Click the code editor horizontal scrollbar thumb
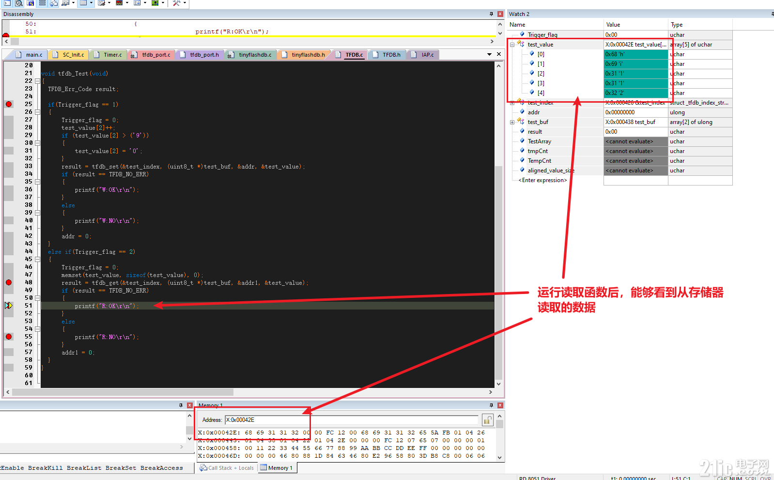 tap(123, 392)
